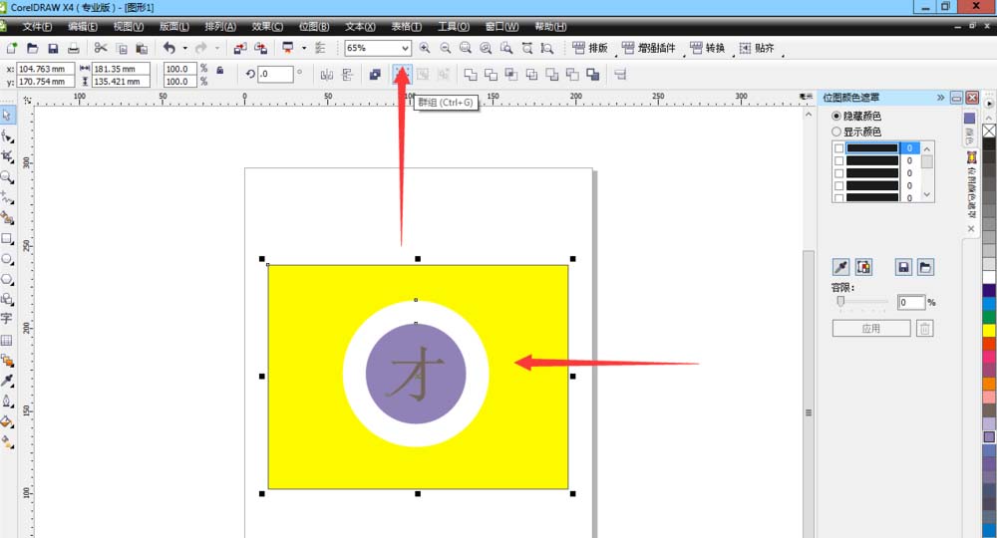Open the Undo history dropdown arrow
The width and height of the screenshot is (997, 538).
click(x=185, y=48)
